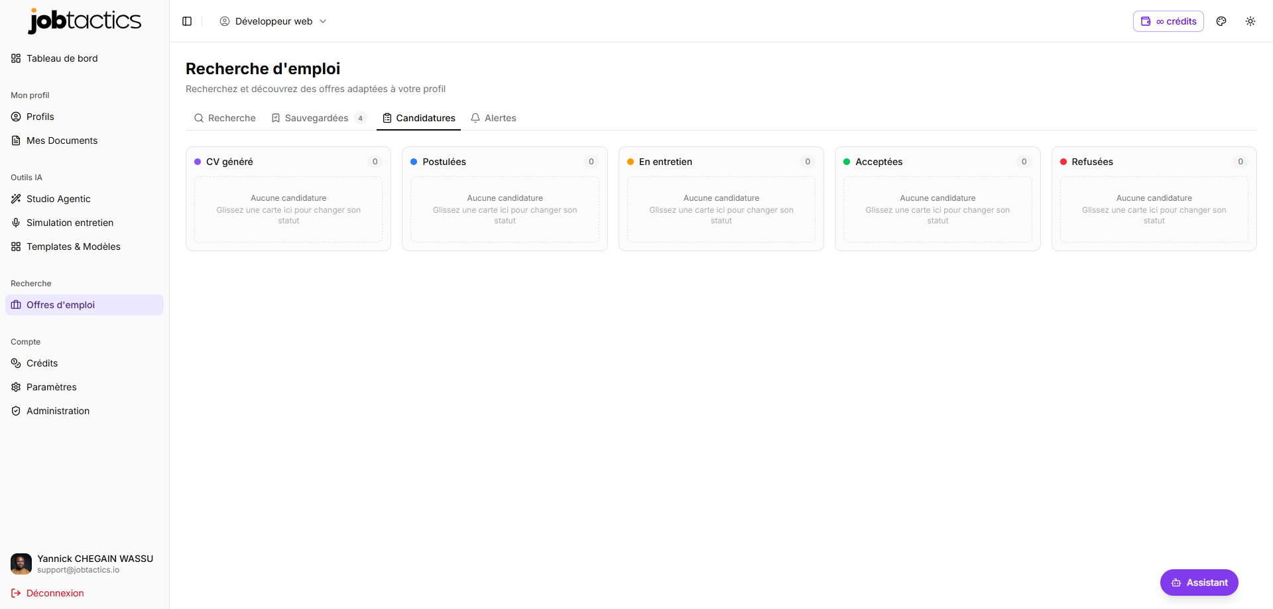1273x609 pixels.
Task: Click the empty drop zone under Postulées
Action: (x=505, y=209)
